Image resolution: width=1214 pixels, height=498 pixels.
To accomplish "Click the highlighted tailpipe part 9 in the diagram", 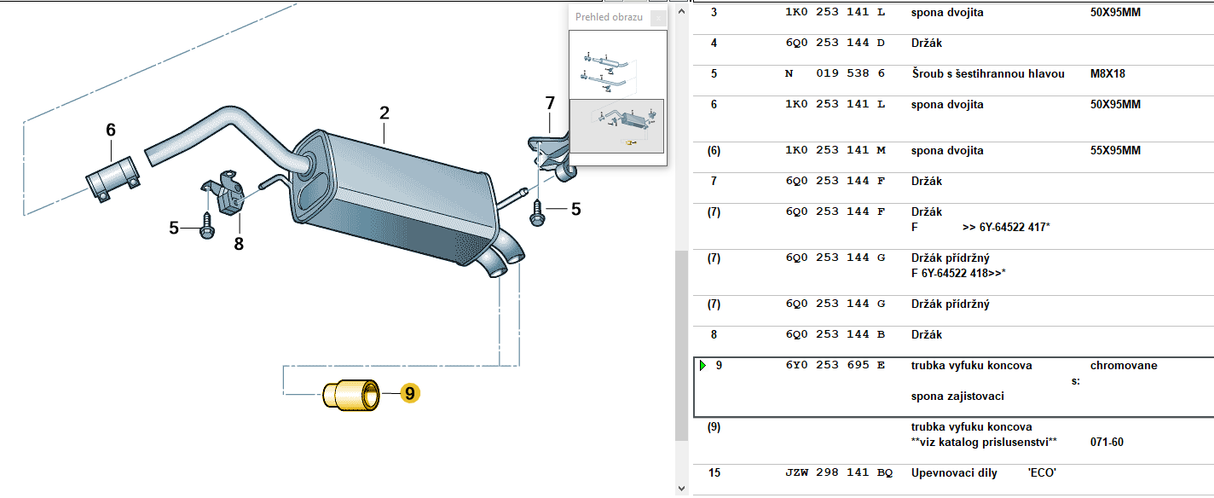I will (351, 395).
